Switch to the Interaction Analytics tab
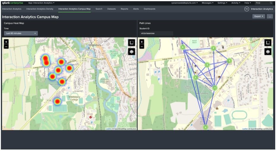Screen dimensions: 277x151 [12, 9]
